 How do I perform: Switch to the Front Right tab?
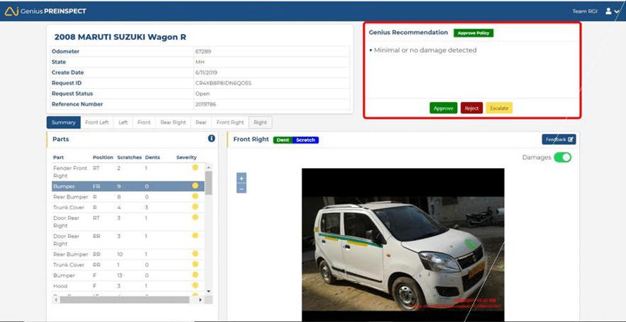pos(230,123)
